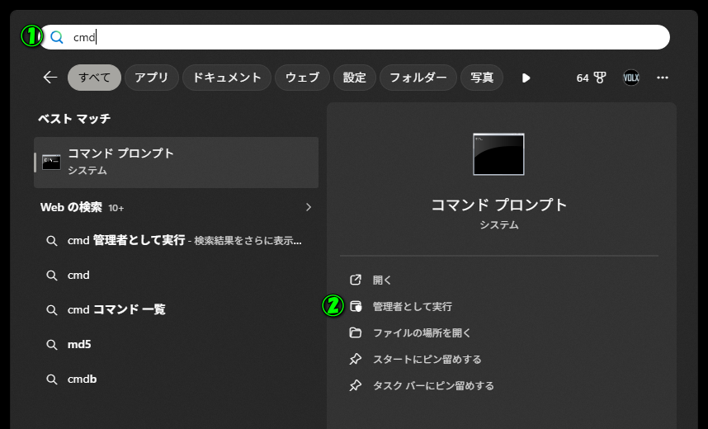Click the open-external icon beside 開く

356,280
